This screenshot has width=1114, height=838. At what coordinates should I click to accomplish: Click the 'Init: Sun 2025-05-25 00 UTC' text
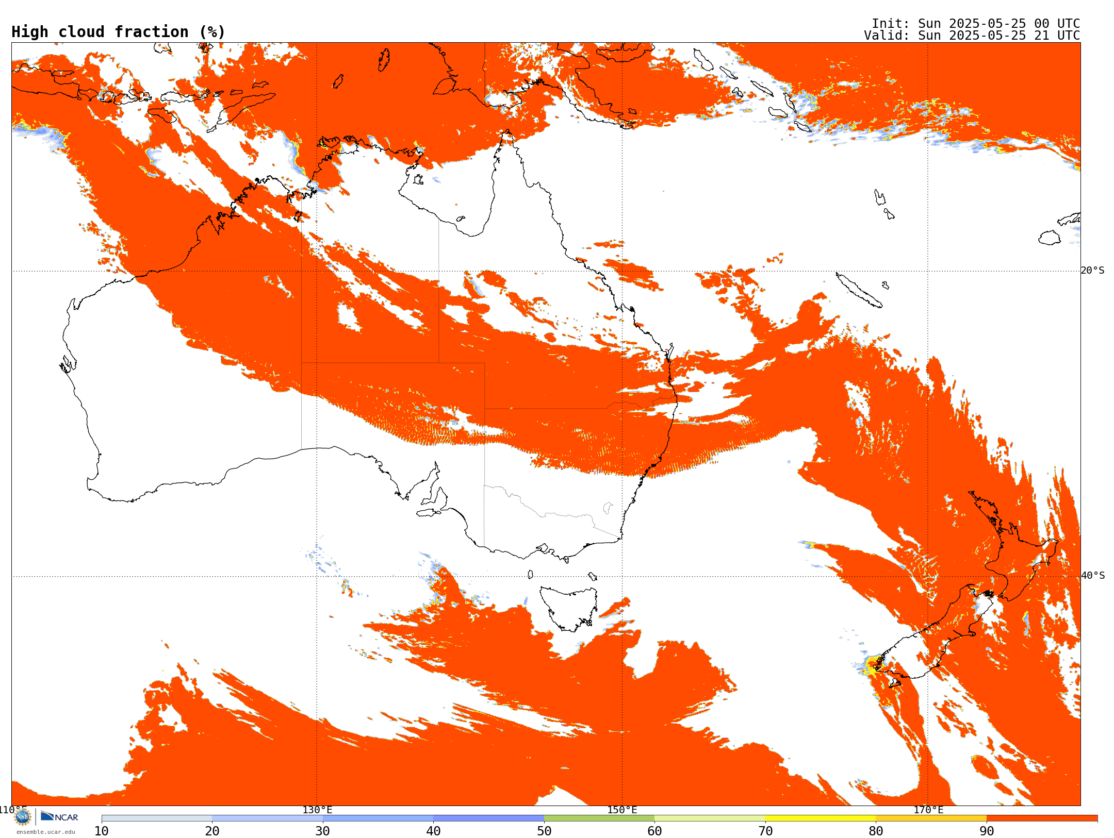[976, 24]
